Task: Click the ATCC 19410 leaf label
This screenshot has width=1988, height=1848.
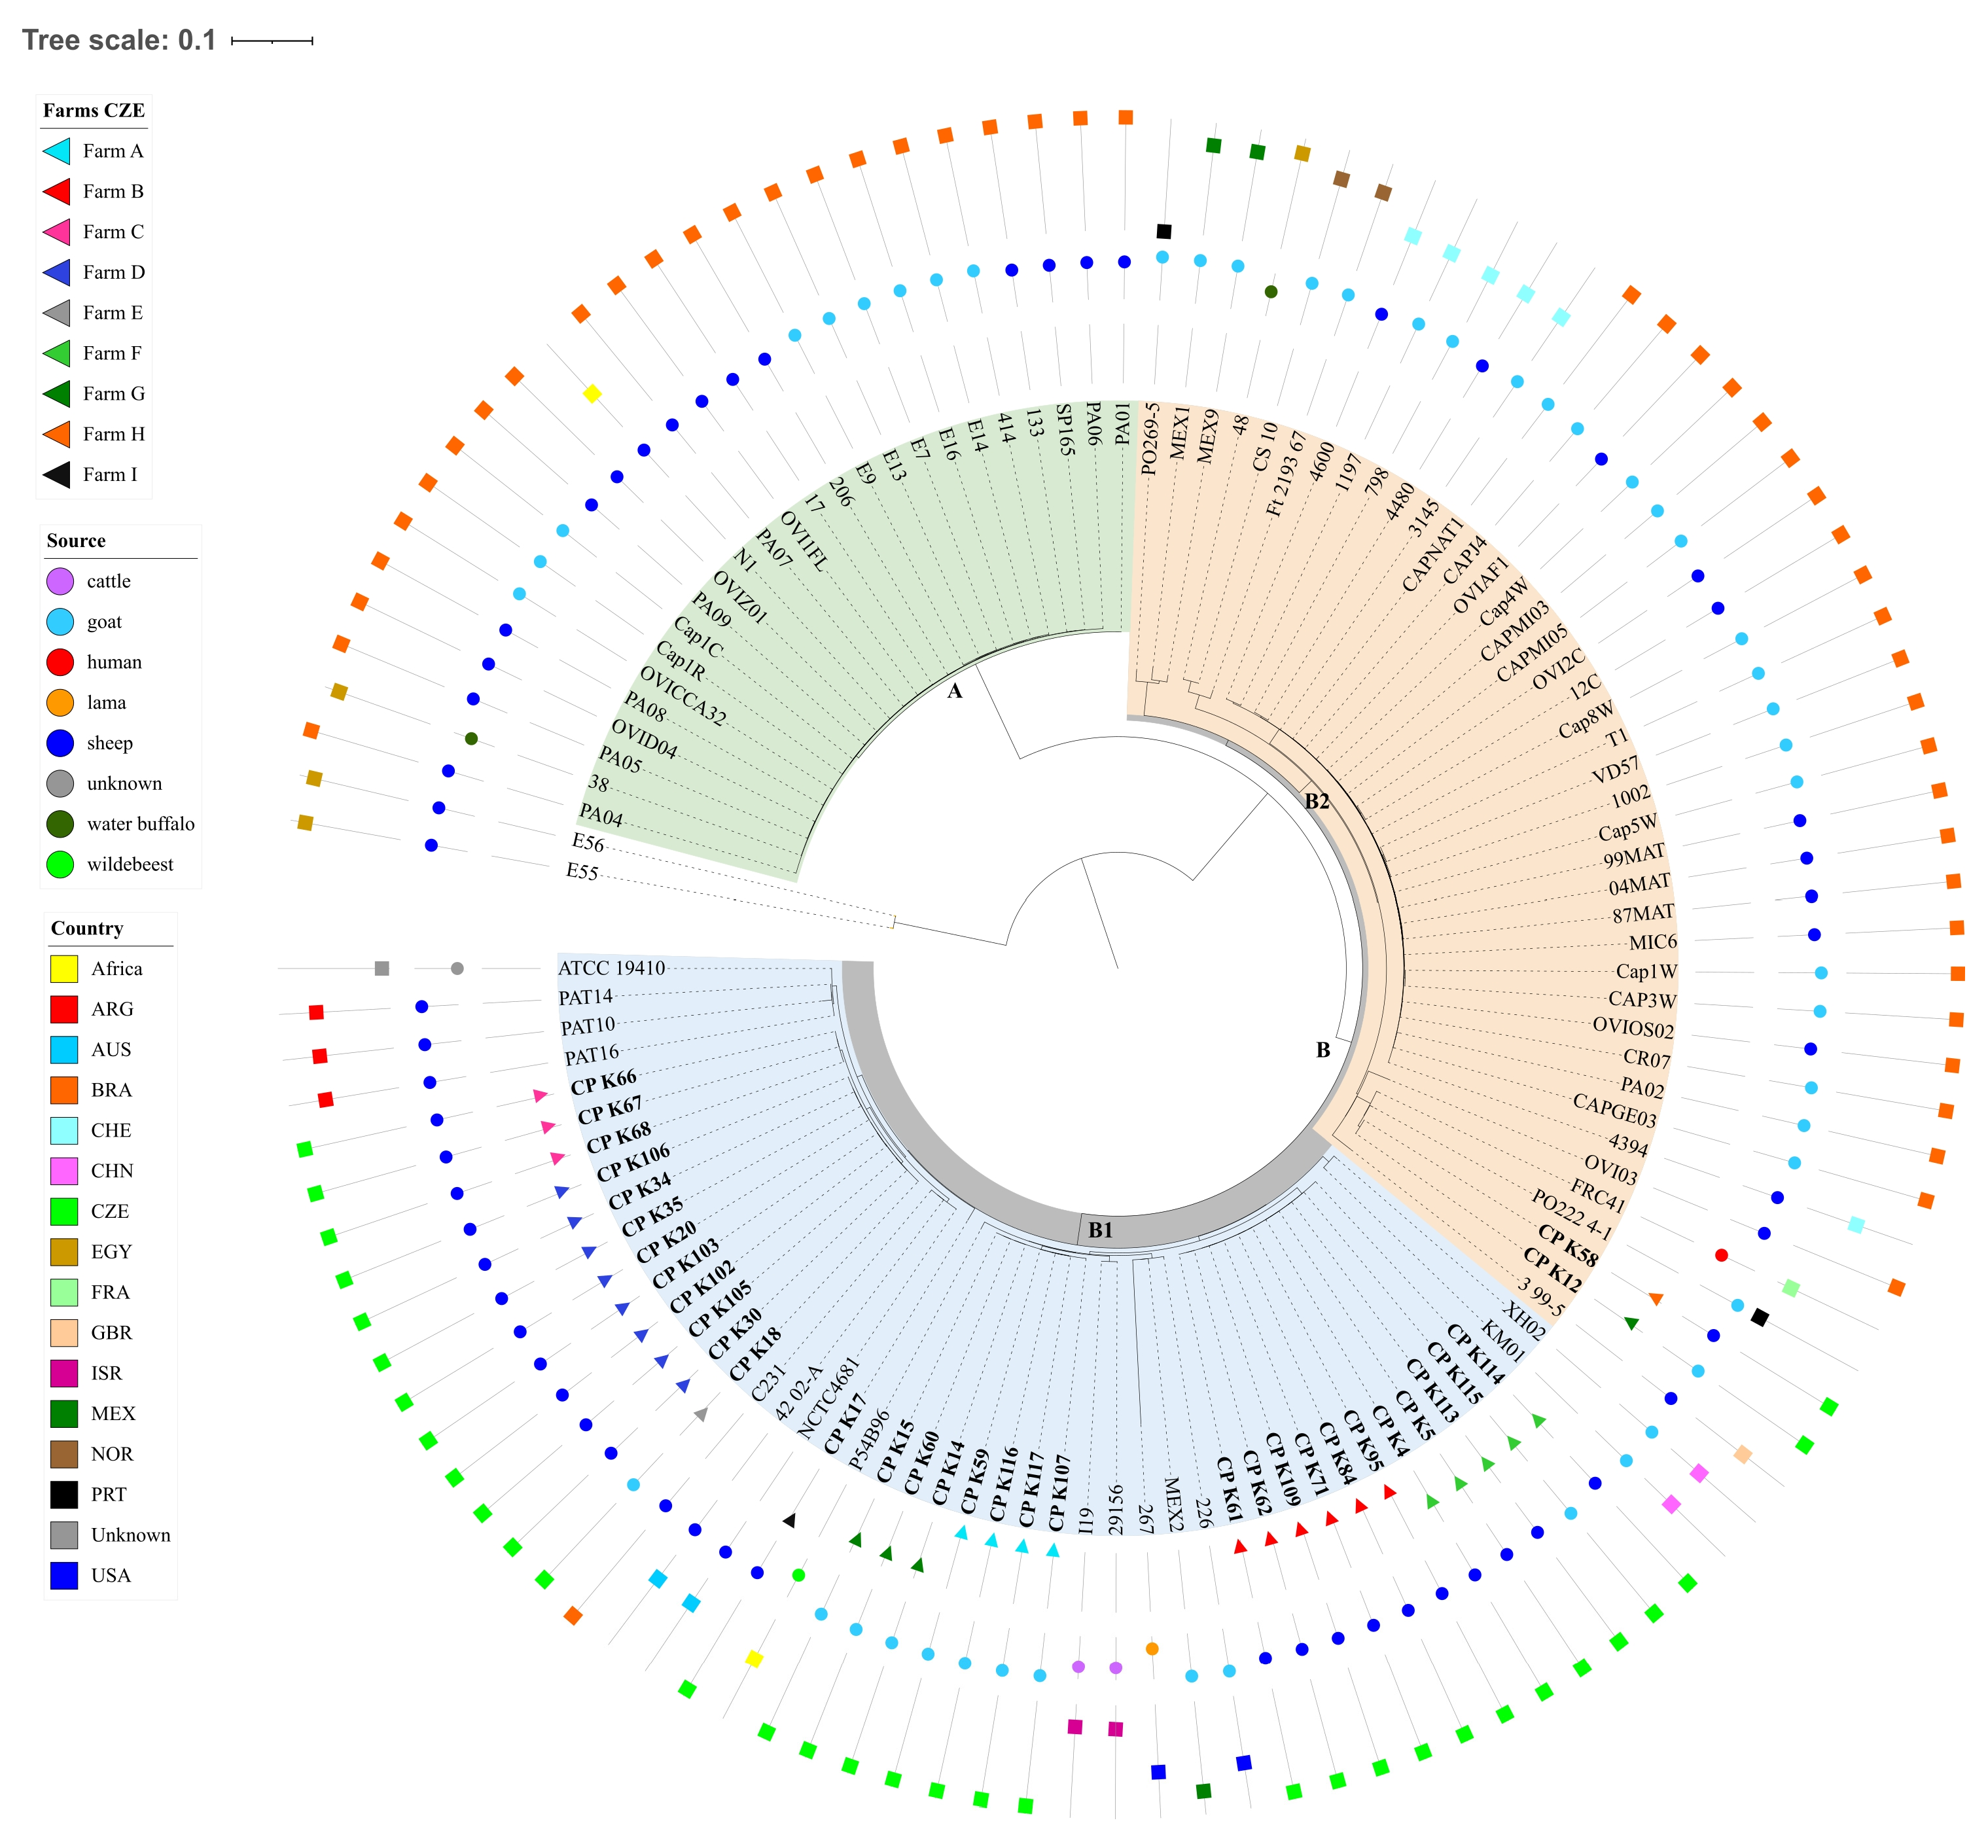Action: click(611, 968)
